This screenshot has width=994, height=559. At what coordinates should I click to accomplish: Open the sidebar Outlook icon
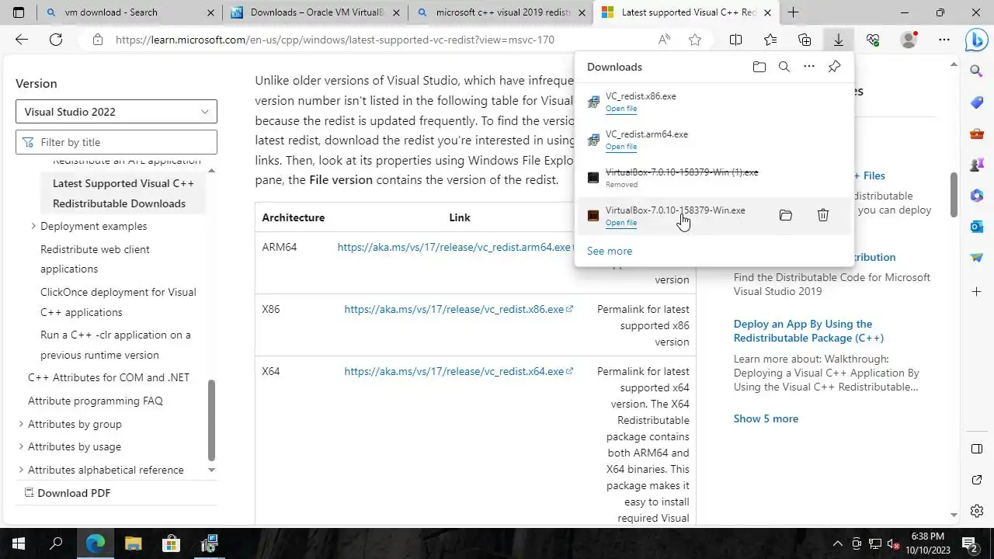click(977, 226)
